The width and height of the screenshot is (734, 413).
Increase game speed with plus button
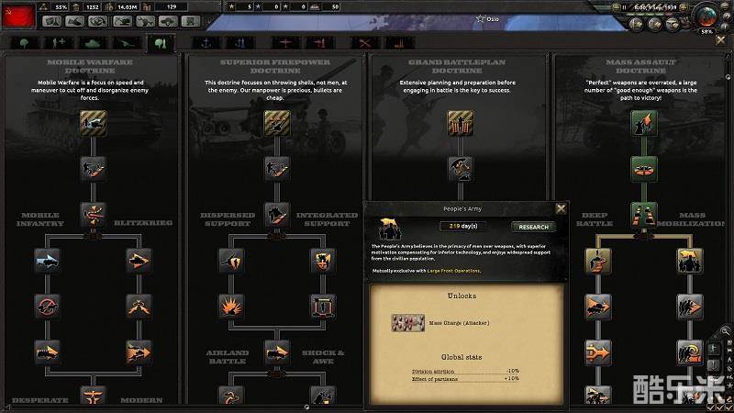(x=683, y=7)
